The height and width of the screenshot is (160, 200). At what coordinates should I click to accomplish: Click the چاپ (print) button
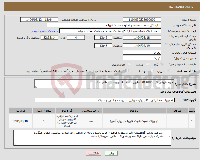[111, 153]
